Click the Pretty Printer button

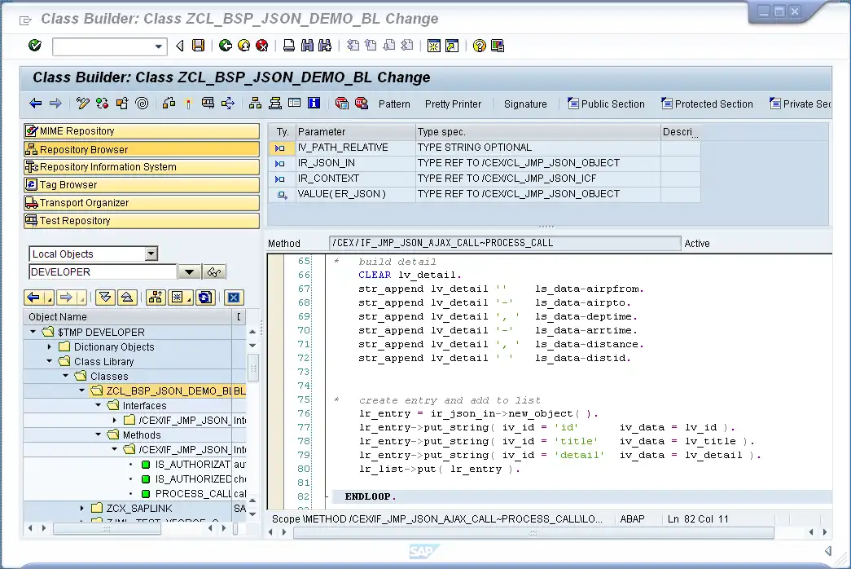[x=453, y=104]
